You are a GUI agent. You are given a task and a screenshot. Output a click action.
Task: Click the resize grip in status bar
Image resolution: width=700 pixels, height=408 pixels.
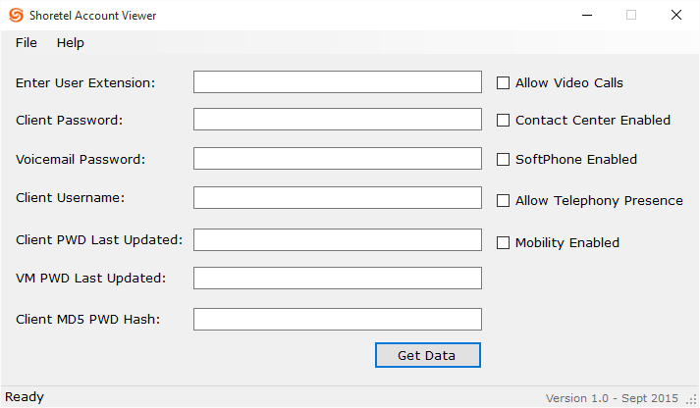[x=691, y=399]
